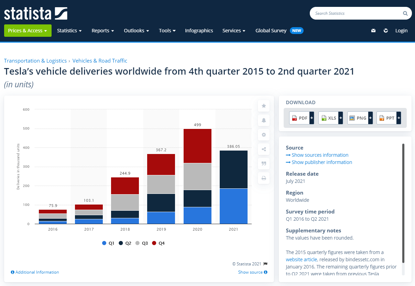Download statistic as XLS

pos(331,118)
